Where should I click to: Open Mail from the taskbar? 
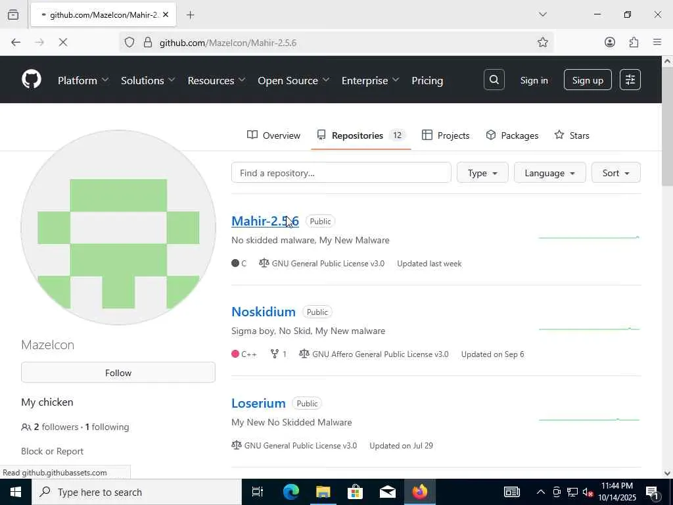tap(388, 492)
